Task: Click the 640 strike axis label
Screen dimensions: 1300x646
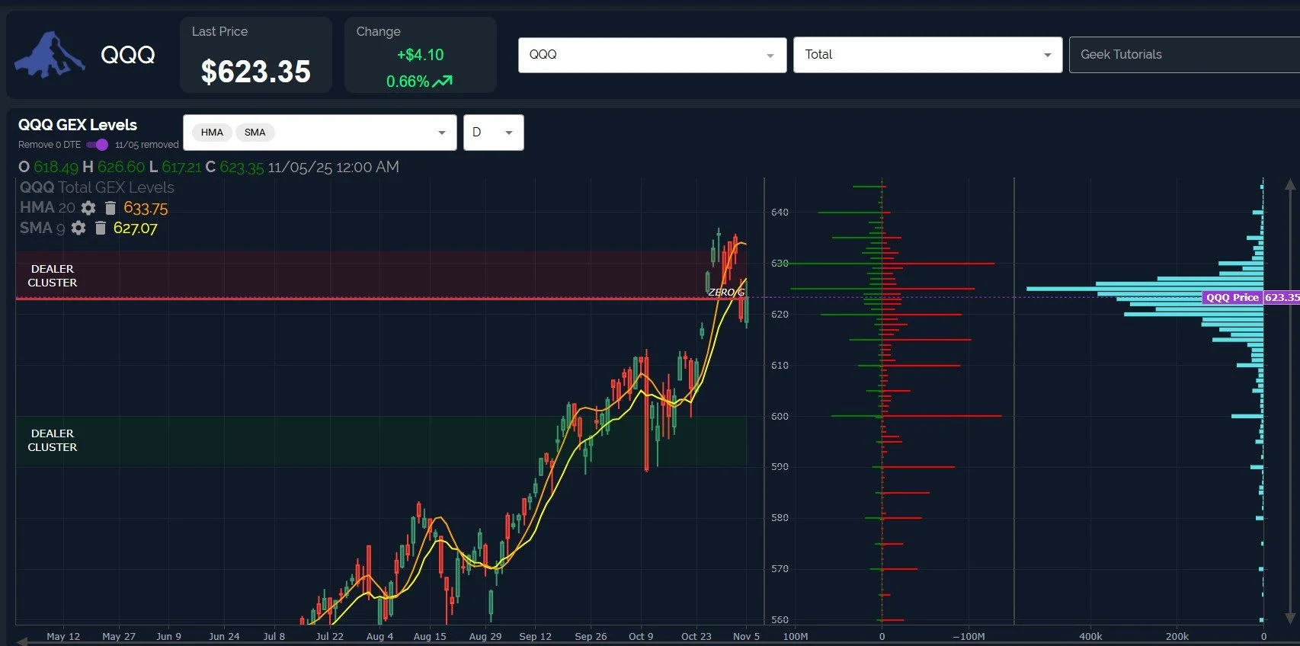Action: 780,213
